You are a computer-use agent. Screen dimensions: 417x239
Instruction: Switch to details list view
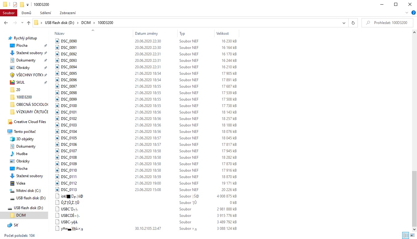click(405, 236)
